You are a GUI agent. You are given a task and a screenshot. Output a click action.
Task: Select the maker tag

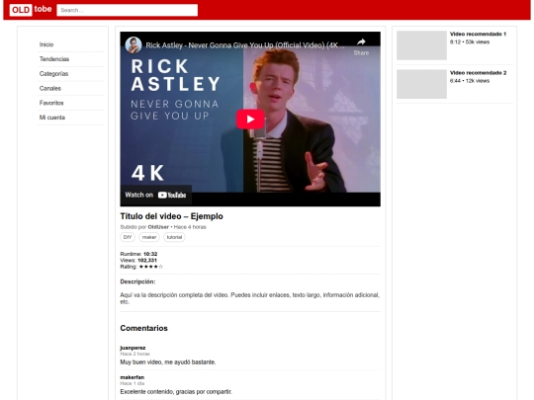click(149, 237)
